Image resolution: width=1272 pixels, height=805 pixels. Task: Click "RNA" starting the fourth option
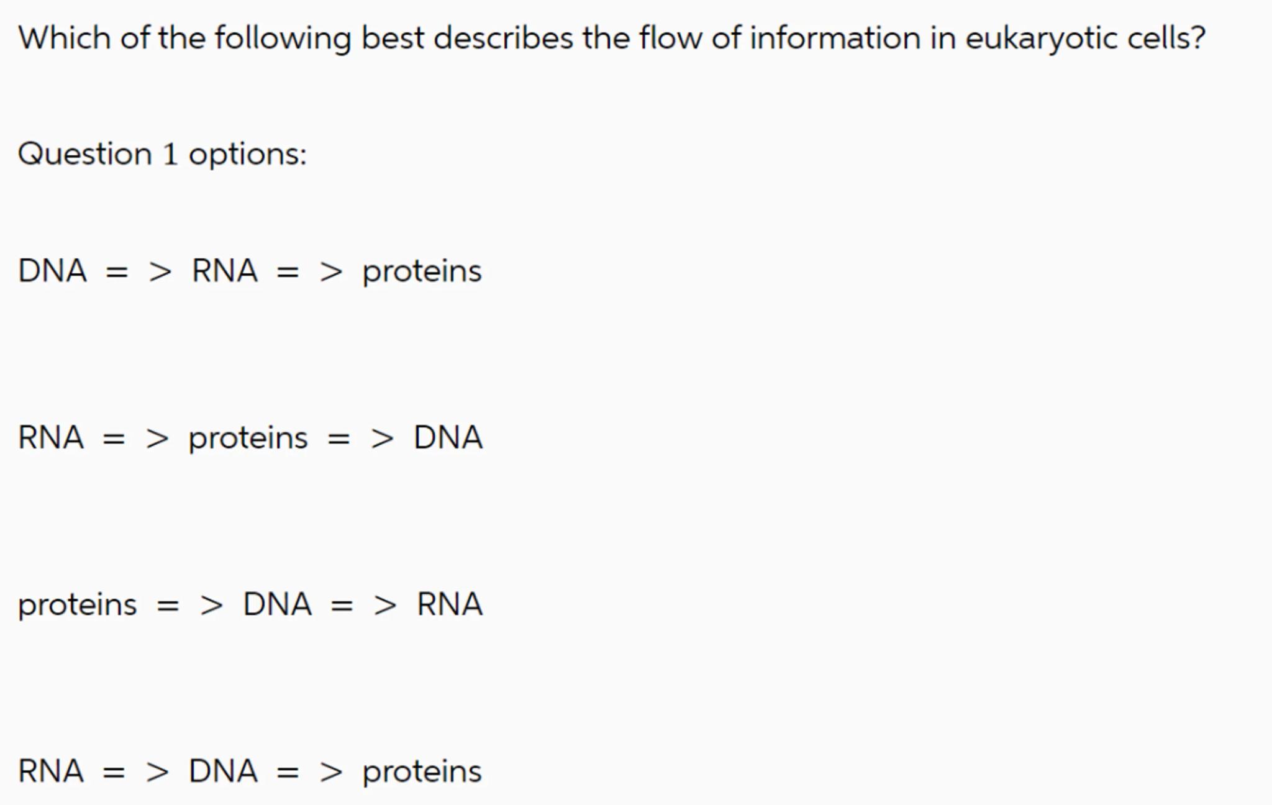coord(50,771)
